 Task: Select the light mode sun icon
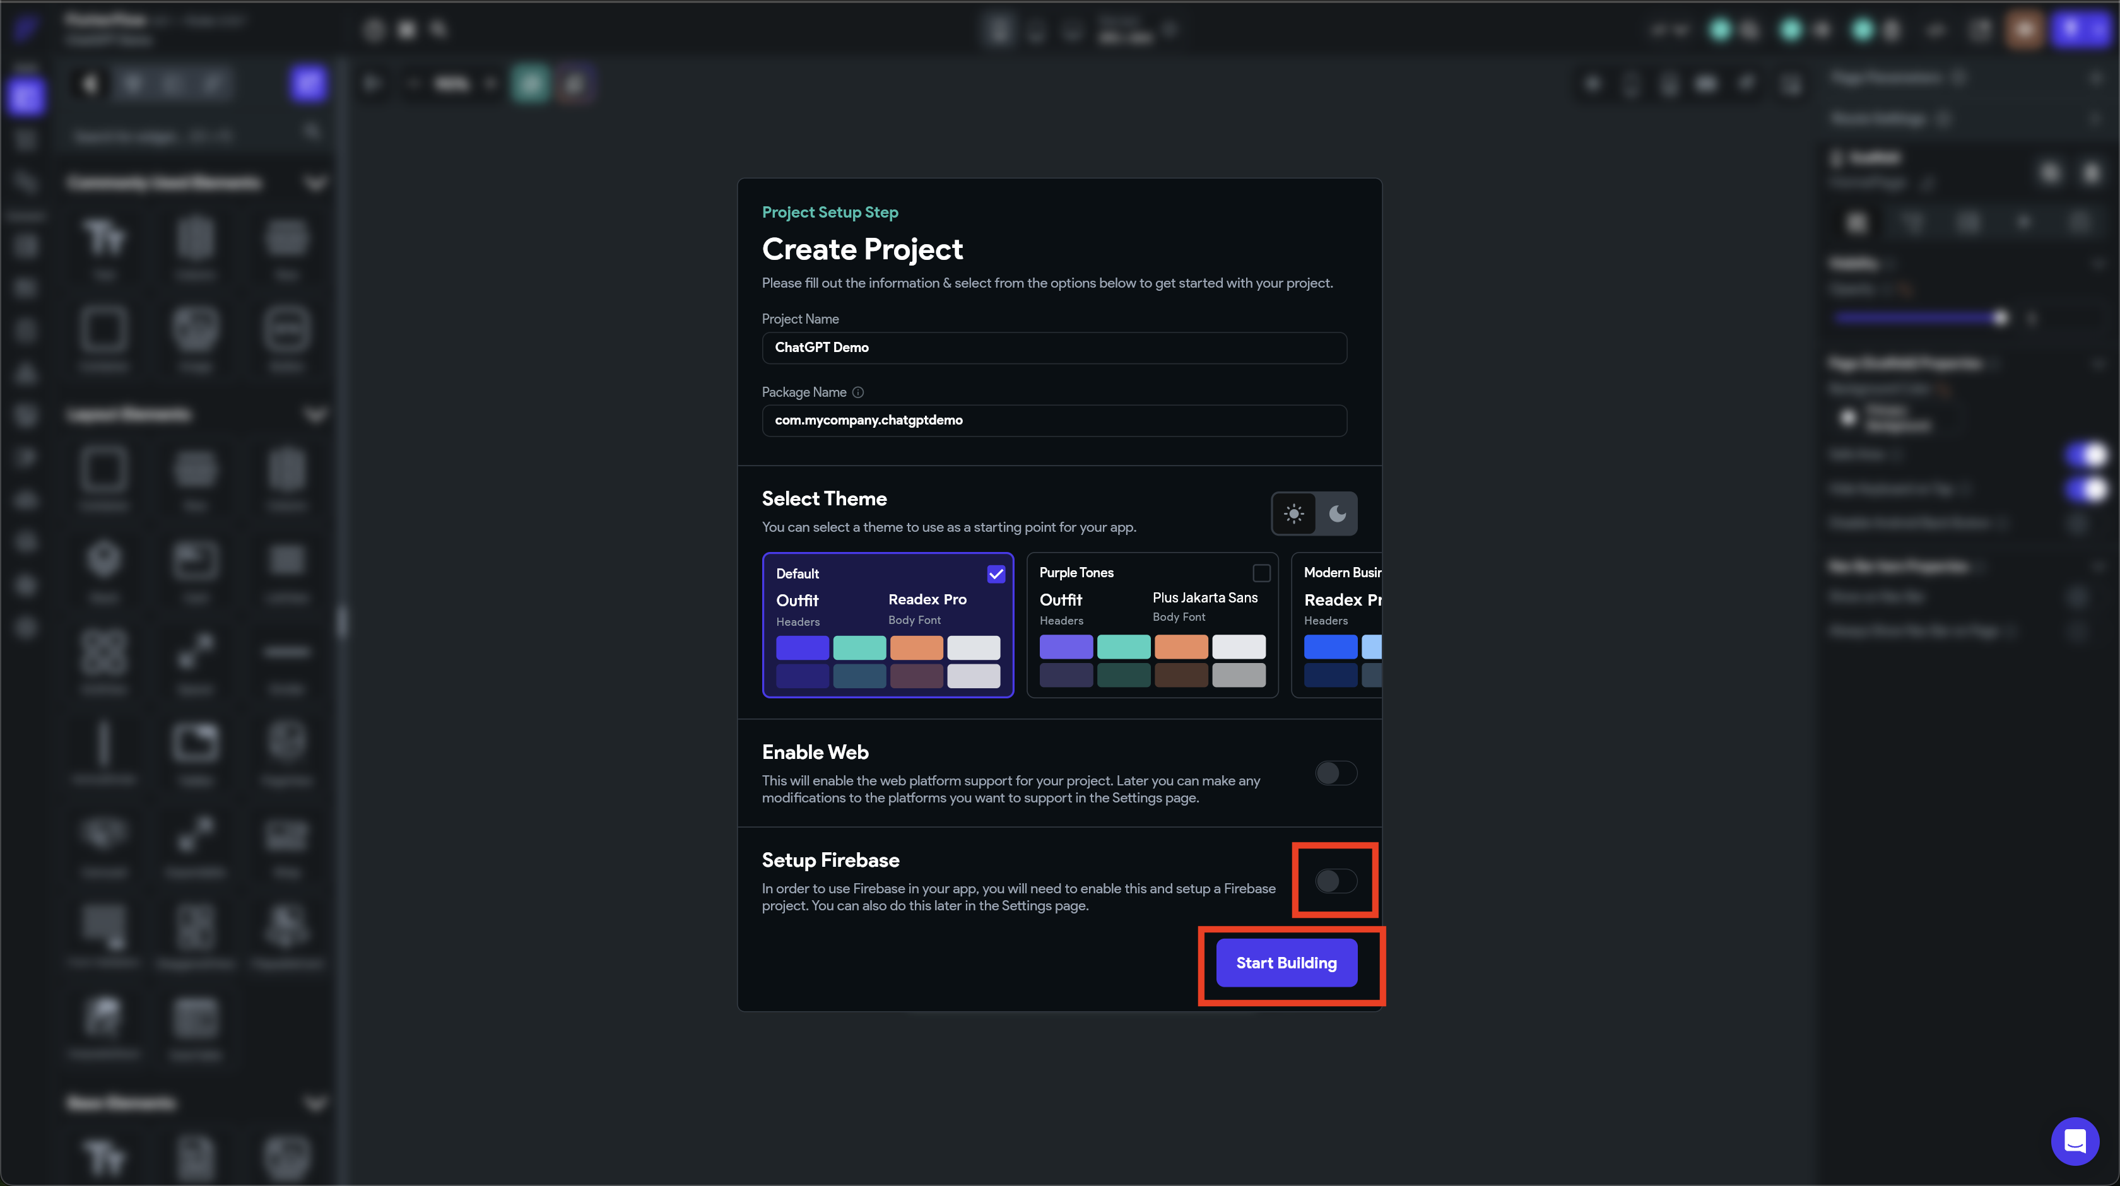point(1293,514)
